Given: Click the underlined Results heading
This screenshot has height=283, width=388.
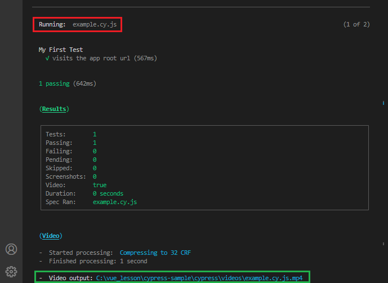Looking at the screenshot, I should [x=54, y=109].
